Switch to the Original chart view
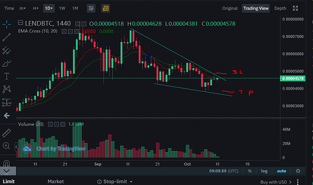Screen dimensions: 313x185 point(230,8)
